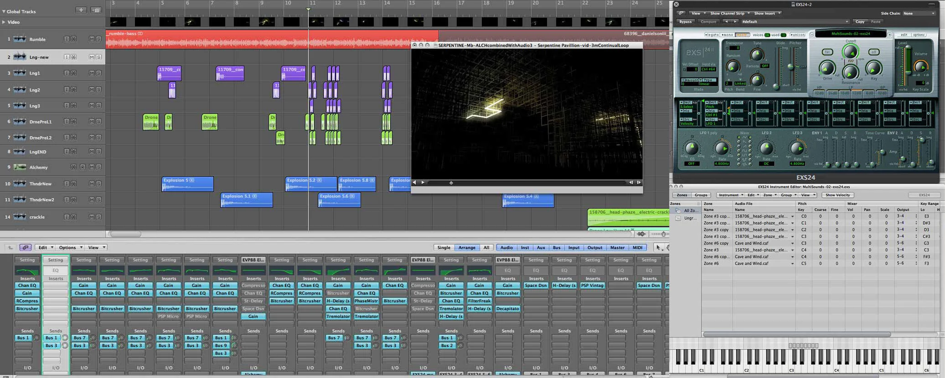Click the Drive knob in EXS24 filter
This screenshot has height=378, width=945.
pyautogui.click(x=827, y=68)
